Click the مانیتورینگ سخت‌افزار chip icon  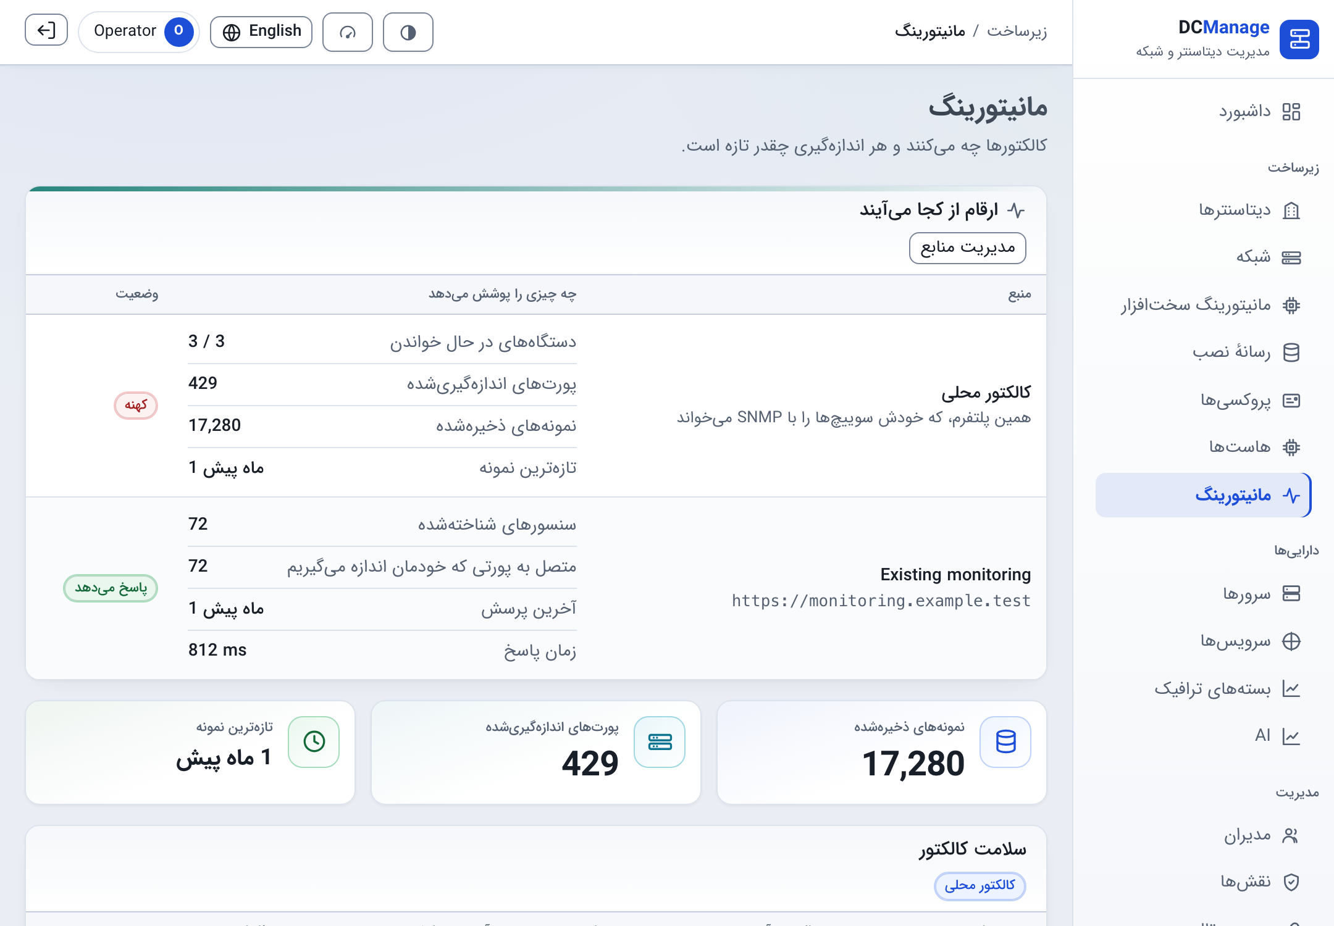(x=1291, y=305)
